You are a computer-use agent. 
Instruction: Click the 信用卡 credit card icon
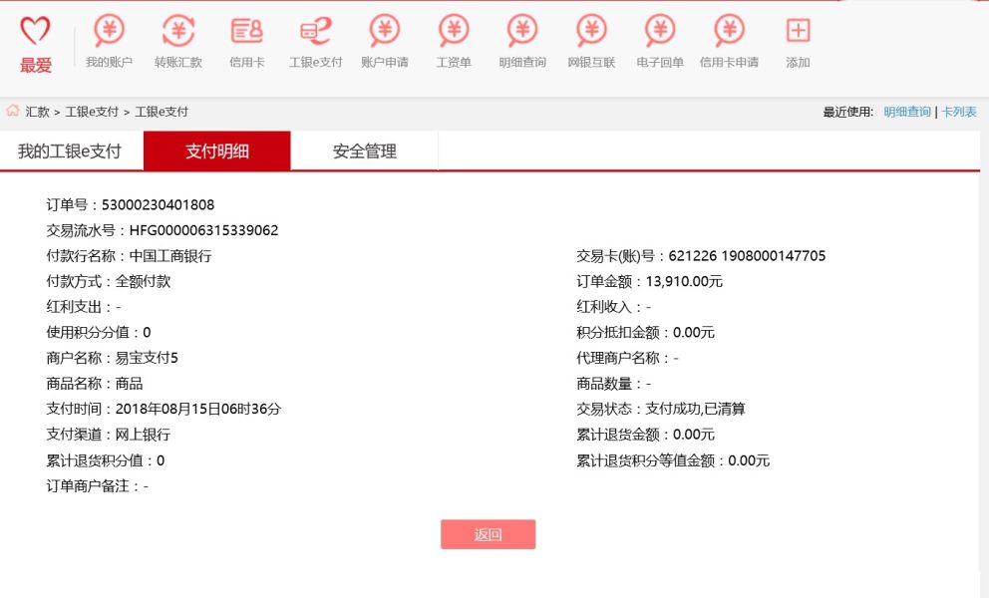pyautogui.click(x=246, y=32)
